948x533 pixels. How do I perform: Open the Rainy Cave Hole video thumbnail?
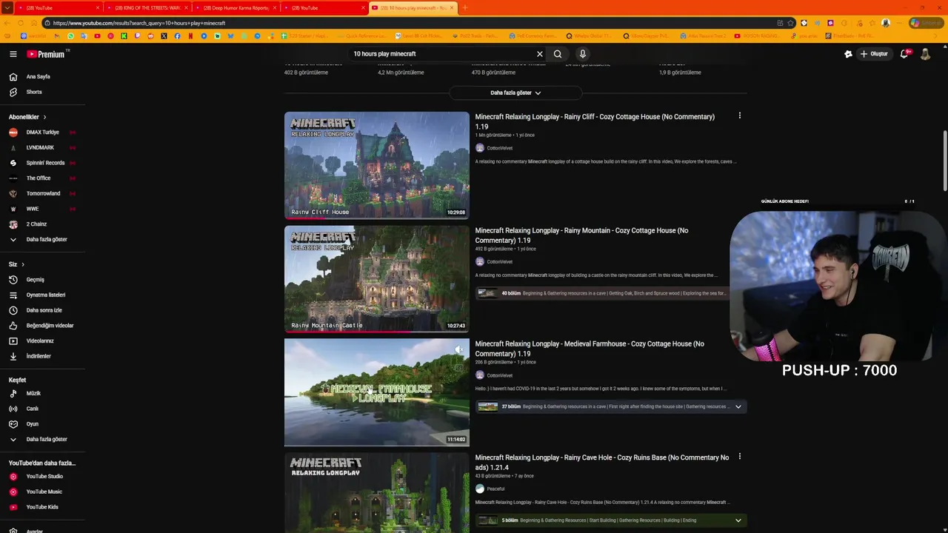pos(376,493)
